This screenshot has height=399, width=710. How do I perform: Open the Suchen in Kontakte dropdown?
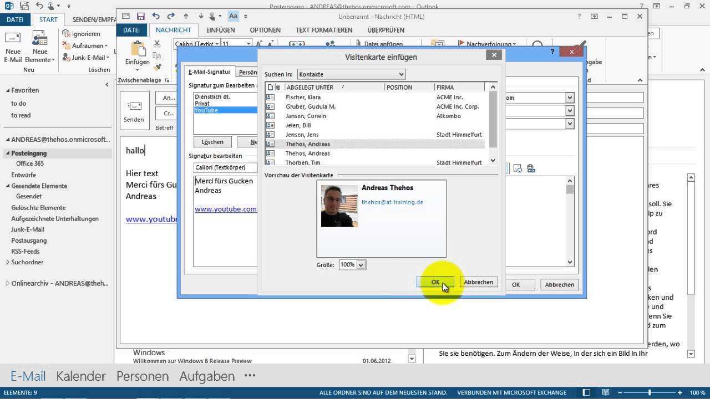tap(351, 74)
